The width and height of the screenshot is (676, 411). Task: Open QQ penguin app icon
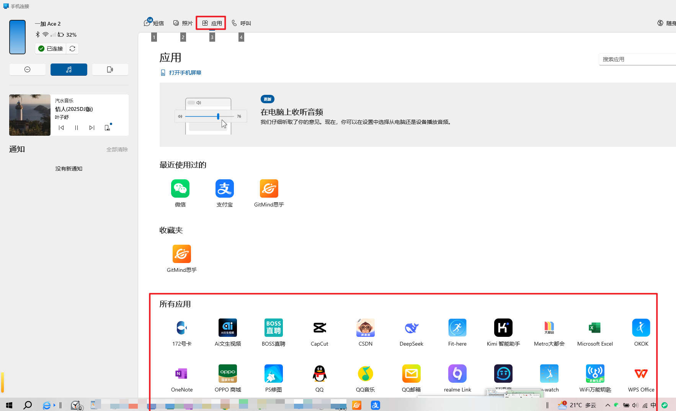[x=320, y=374]
